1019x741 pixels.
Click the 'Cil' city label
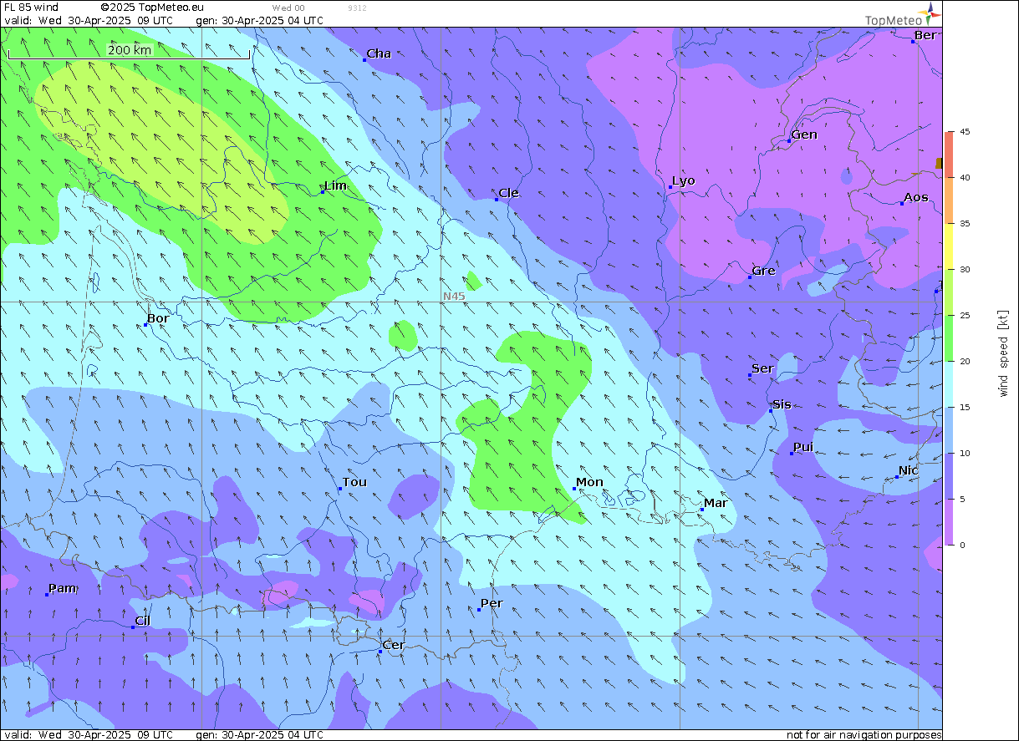(142, 621)
